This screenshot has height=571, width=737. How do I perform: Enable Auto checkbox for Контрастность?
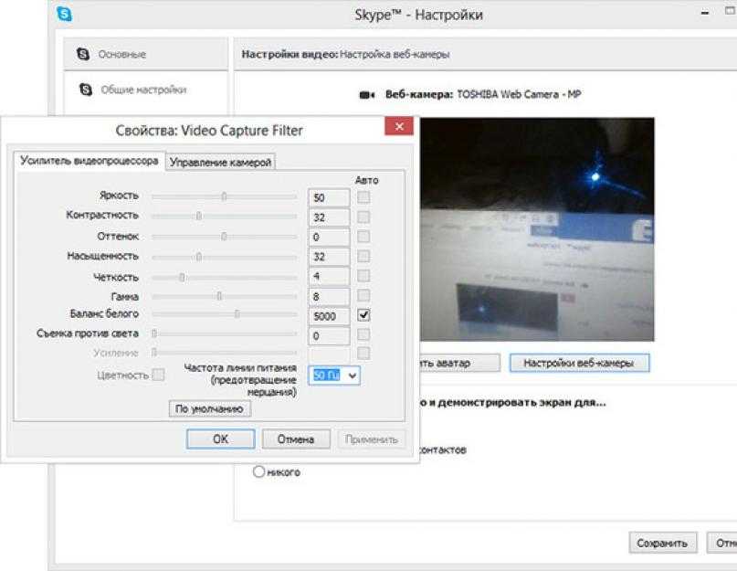pyautogui.click(x=363, y=217)
